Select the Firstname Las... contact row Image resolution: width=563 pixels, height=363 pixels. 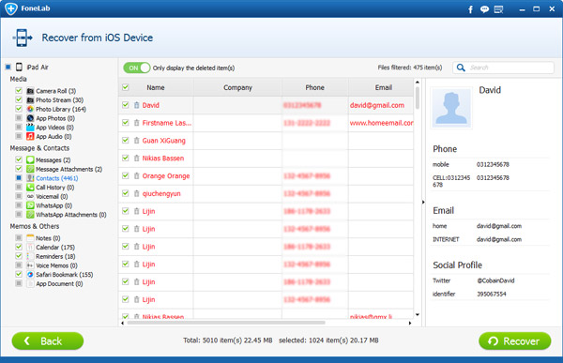[x=266, y=123]
